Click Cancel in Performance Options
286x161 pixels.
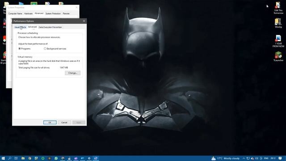64,123
